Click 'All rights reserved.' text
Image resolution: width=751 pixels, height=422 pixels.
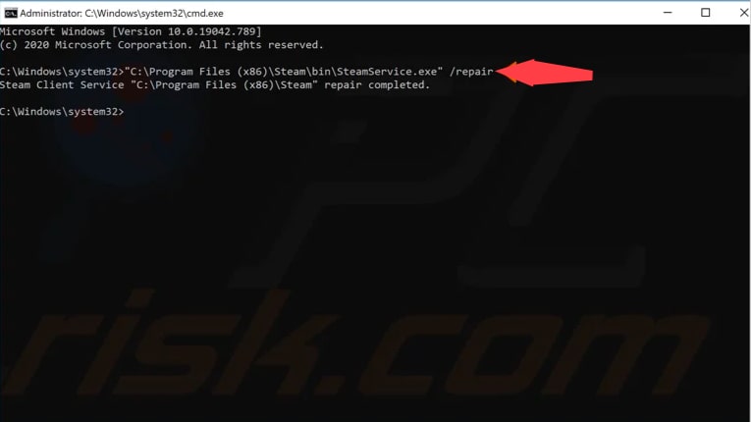(x=261, y=45)
